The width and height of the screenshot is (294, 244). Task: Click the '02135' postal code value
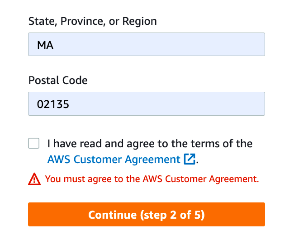pyautogui.click(x=53, y=104)
